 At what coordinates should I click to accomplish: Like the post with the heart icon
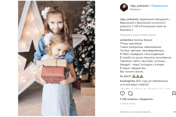pyautogui.click(x=122, y=93)
